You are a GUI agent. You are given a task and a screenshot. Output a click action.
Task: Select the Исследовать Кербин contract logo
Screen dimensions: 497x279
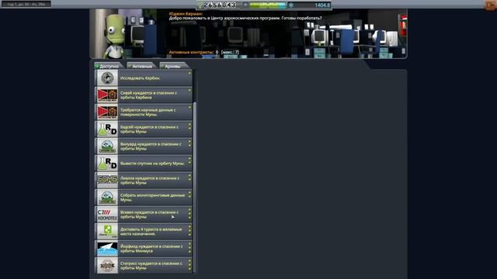(107, 77)
